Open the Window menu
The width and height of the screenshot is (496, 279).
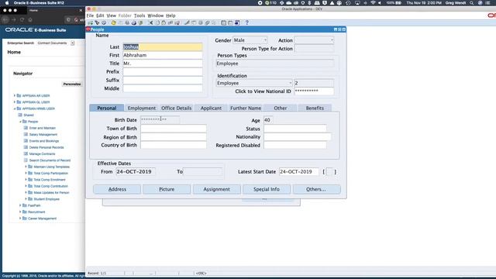click(155, 15)
